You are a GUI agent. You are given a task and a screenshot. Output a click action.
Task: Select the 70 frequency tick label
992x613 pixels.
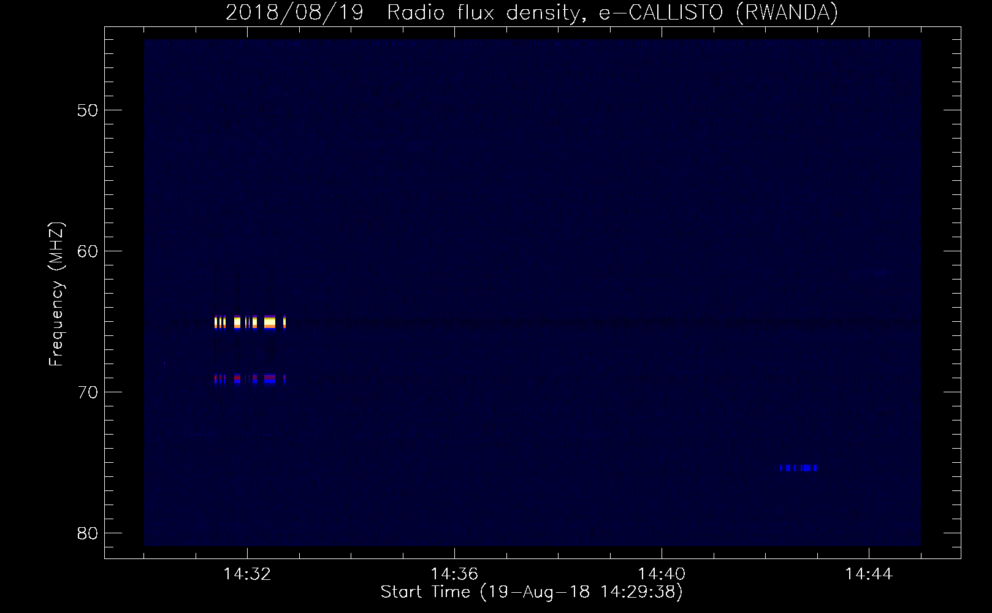pyautogui.click(x=88, y=392)
